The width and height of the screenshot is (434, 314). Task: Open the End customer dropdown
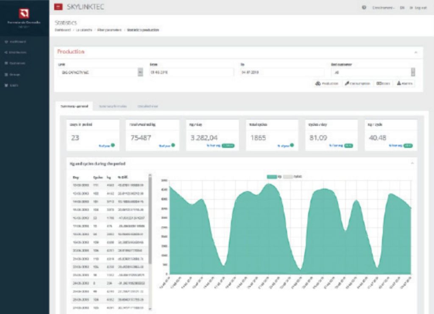pos(373,72)
